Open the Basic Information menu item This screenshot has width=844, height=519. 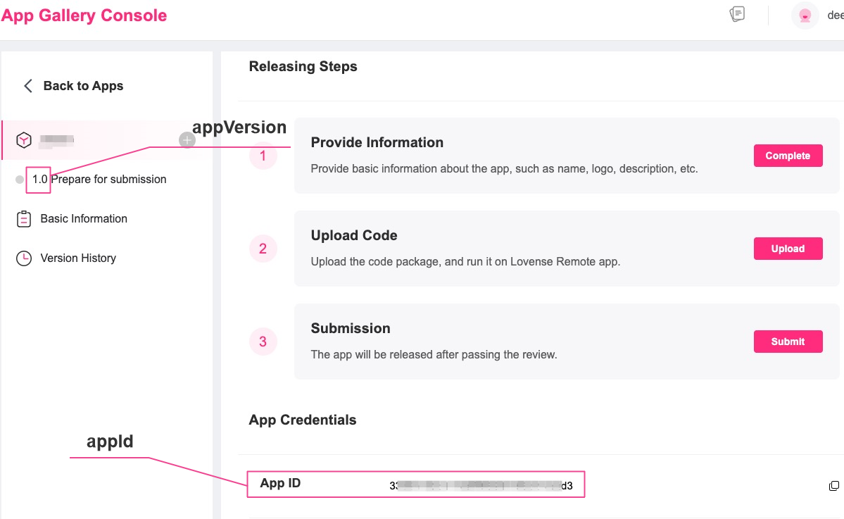pos(84,219)
